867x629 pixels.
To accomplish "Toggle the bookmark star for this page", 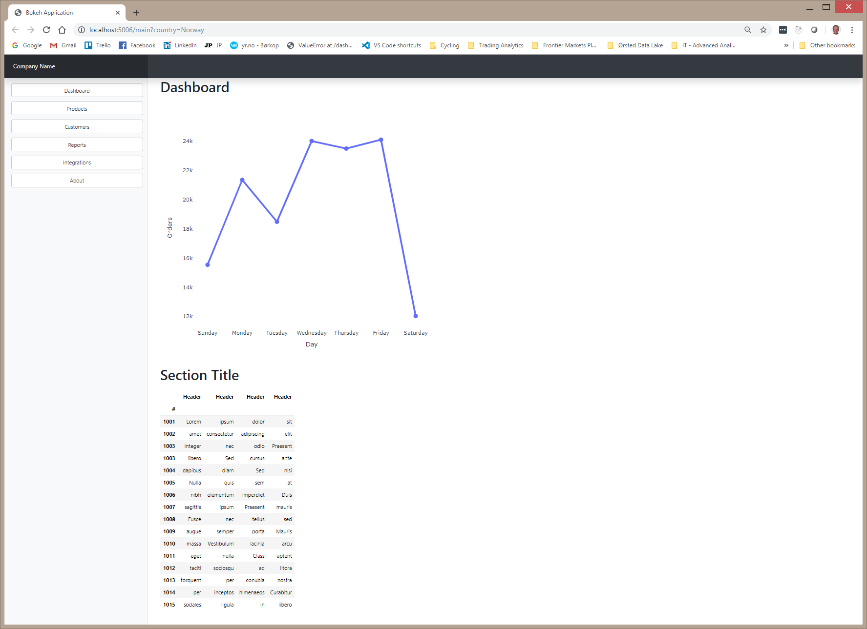I will pyautogui.click(x=763, y=30).
